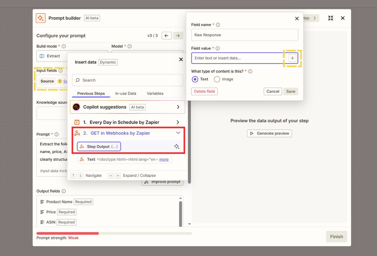The image size is (377, 256).
Task: Click info icon next to Output fields
Action: [x=64, y=191]
